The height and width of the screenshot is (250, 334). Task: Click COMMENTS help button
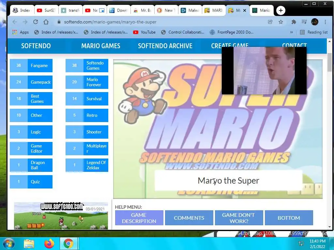tap(189, 218)
